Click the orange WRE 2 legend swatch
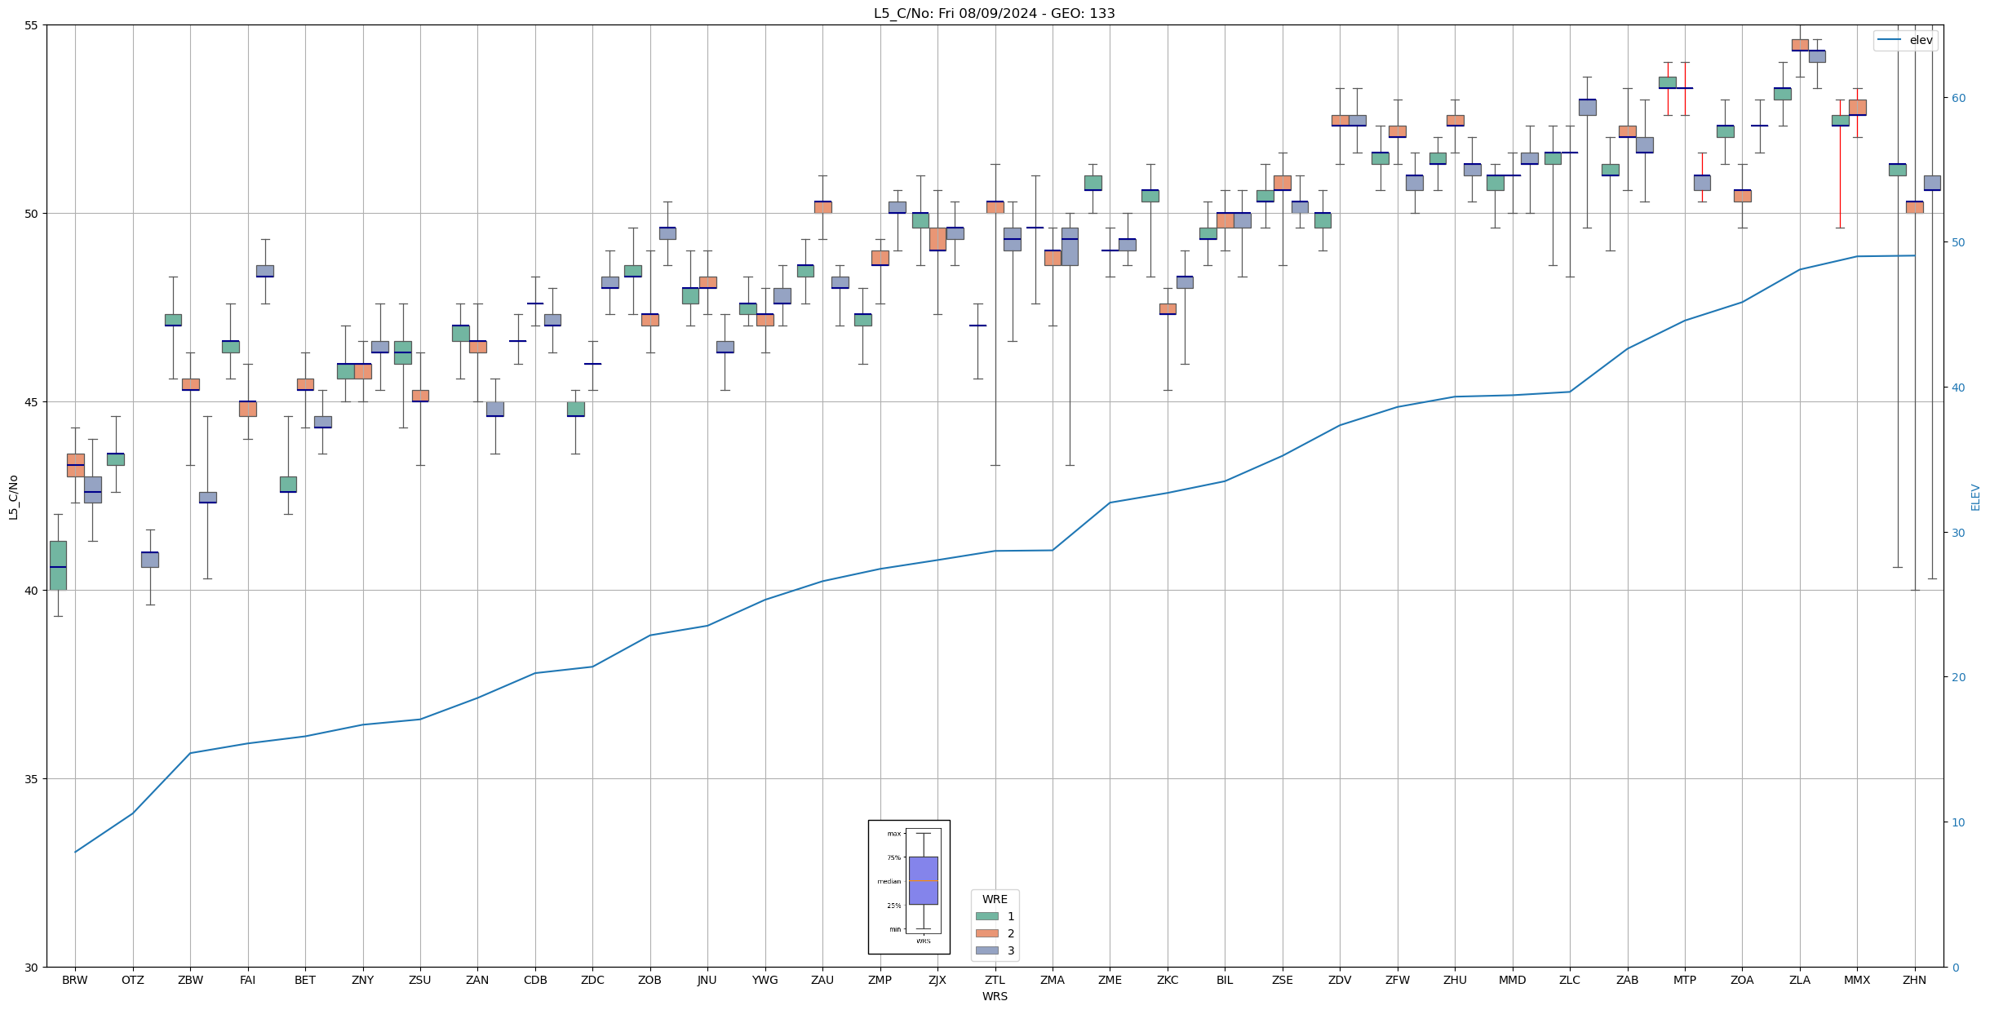 pyautogui.click(x=986, y=933)
